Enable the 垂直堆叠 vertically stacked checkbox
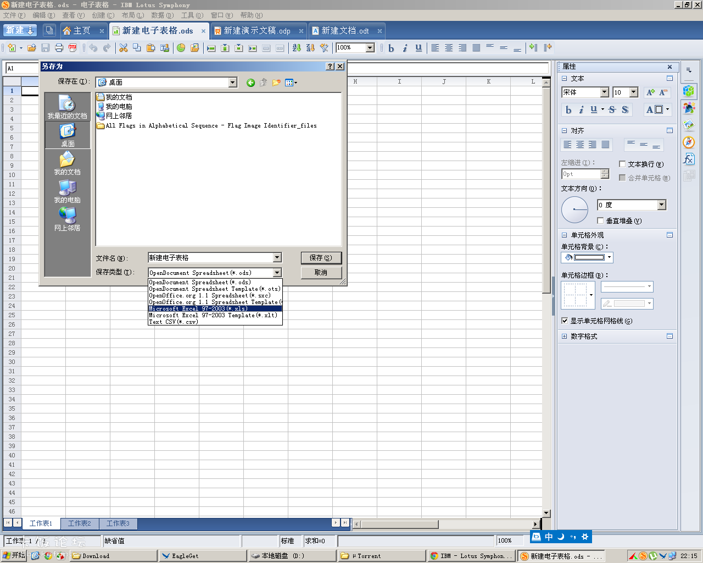Viewport: 703px width, 563px height. pyautogui.click(x=600, y=220)
